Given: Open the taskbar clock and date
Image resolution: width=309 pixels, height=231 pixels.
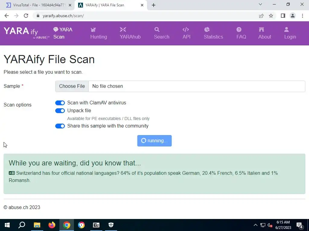Looking at the screenshot, I should tap(283, 225).
